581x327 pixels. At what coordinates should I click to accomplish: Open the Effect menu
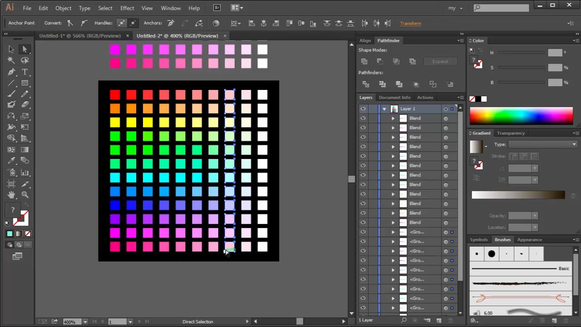click(x=127, y=8)
